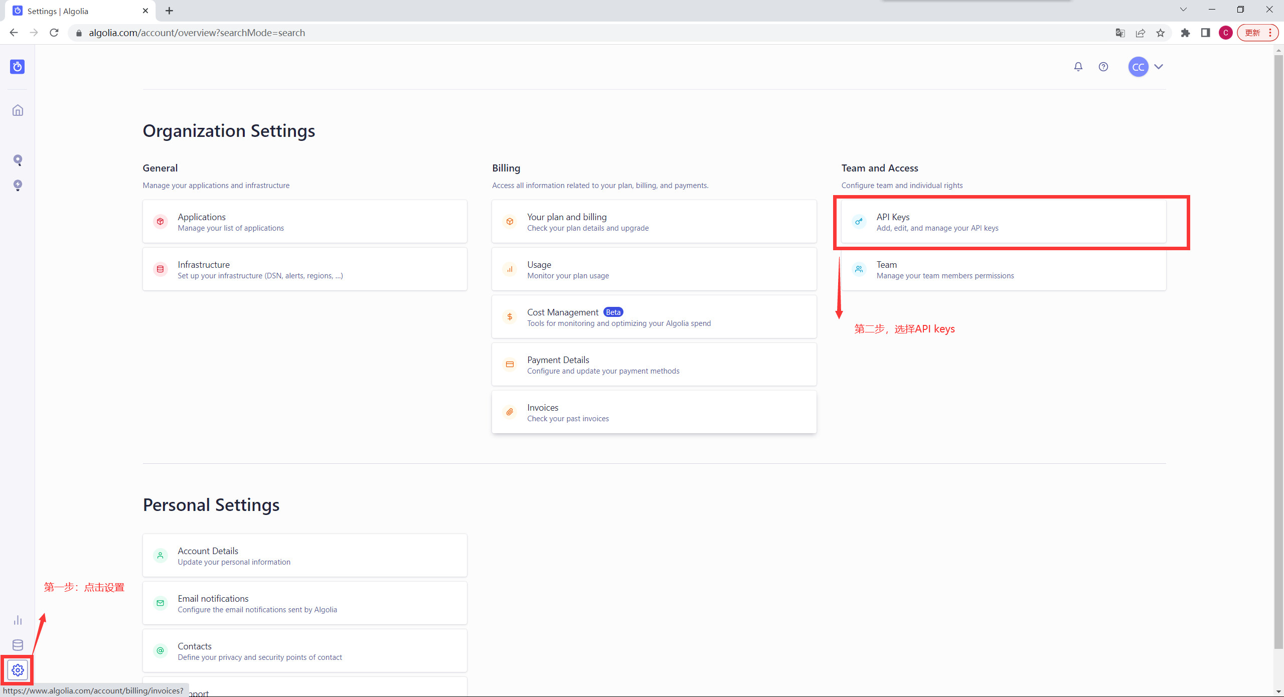Open the API Keys card
Image resolution: width=1284 pixels, height=697 pixels.
click(x=1004, y=221)
